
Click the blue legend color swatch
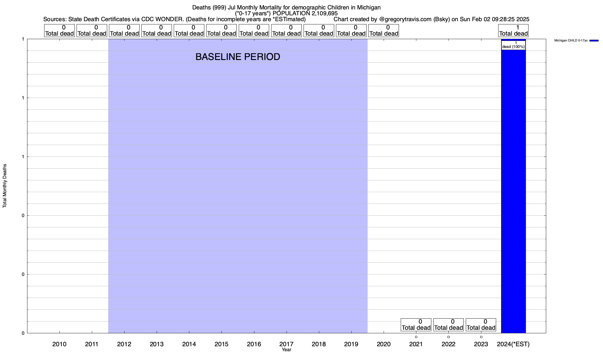pos(594,41)
